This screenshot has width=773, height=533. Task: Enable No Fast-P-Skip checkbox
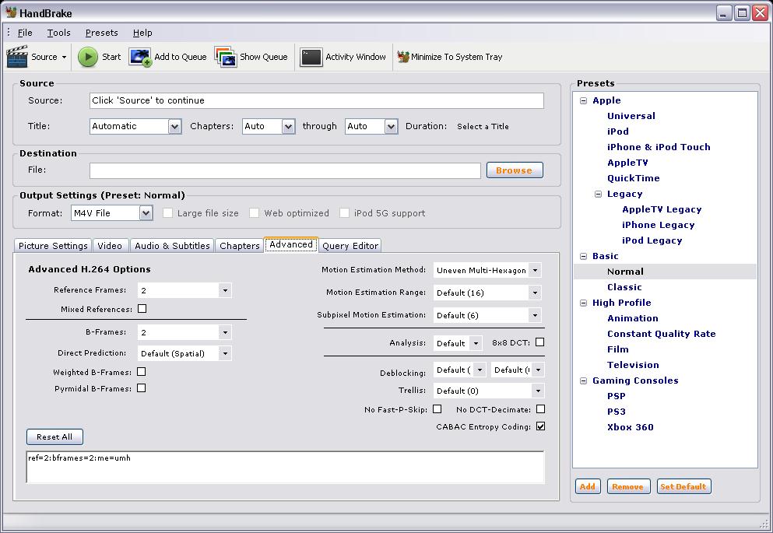(x=437, y=409)
